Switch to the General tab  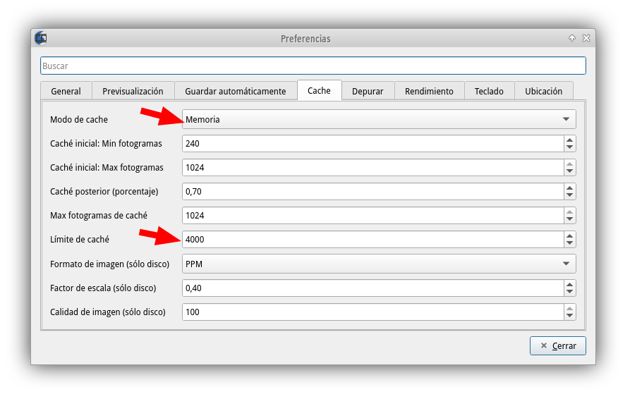tap(66, 91)
